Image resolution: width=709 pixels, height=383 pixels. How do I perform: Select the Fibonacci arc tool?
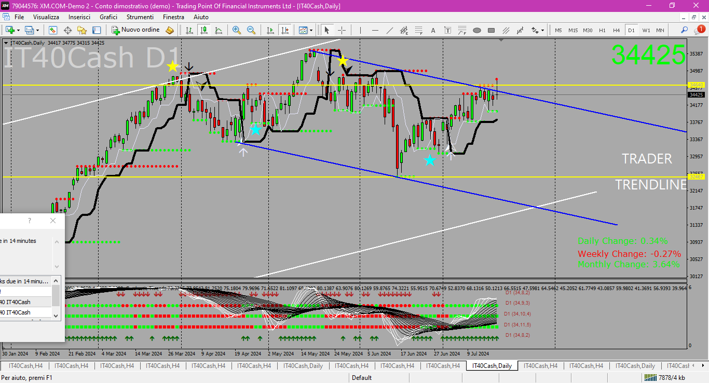[x=462, y=30]
